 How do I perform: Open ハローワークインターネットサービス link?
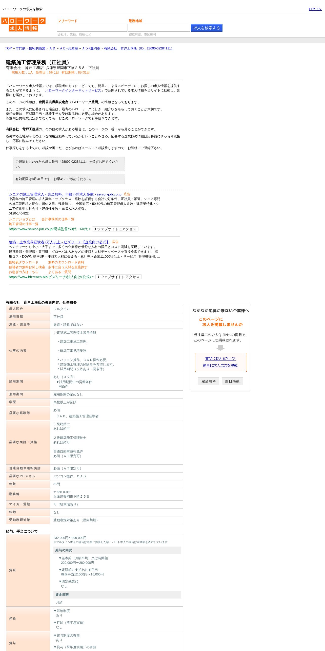coord(73,91)
